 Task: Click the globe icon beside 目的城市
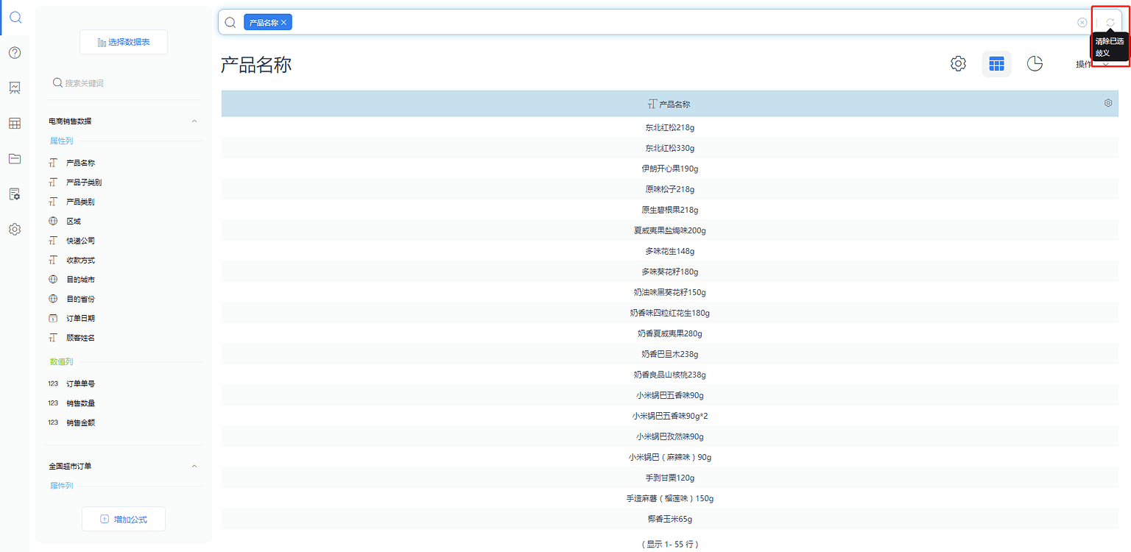point(53,280)
